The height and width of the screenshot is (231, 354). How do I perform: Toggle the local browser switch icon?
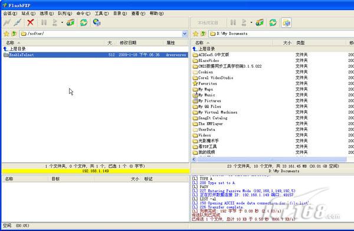point(286,23)
